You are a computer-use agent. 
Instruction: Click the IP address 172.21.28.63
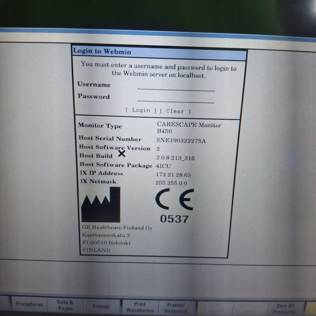[x=173, y=175]
